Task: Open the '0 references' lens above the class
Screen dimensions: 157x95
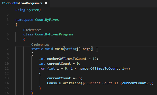Action: click(x=32, y=30)
